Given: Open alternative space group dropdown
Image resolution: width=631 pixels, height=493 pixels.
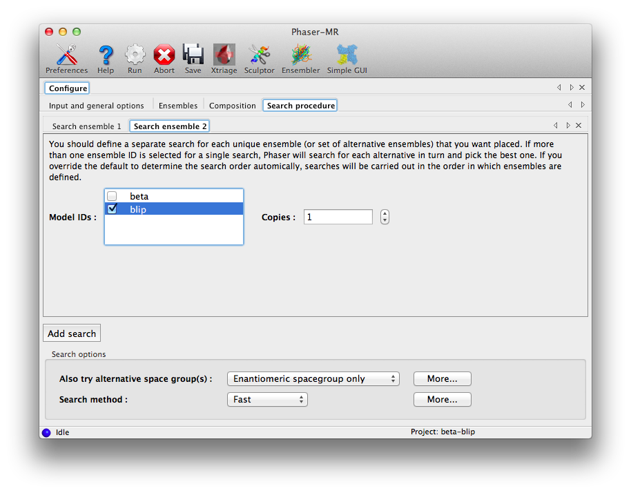Looking at the screenshot, I should (x=313, y=379).
